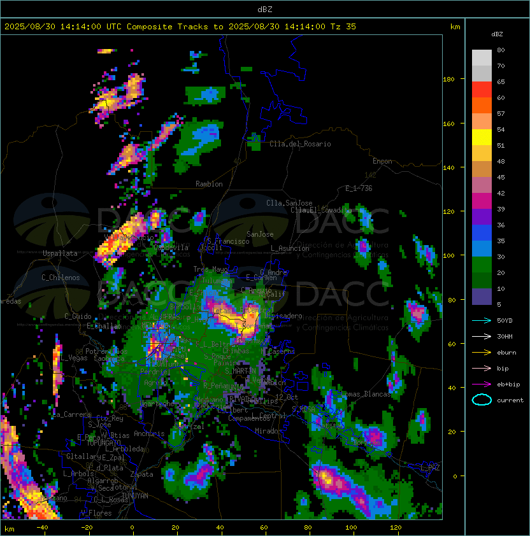
Task: Click the 'Carrizal' place label
Action: (189, 427)
